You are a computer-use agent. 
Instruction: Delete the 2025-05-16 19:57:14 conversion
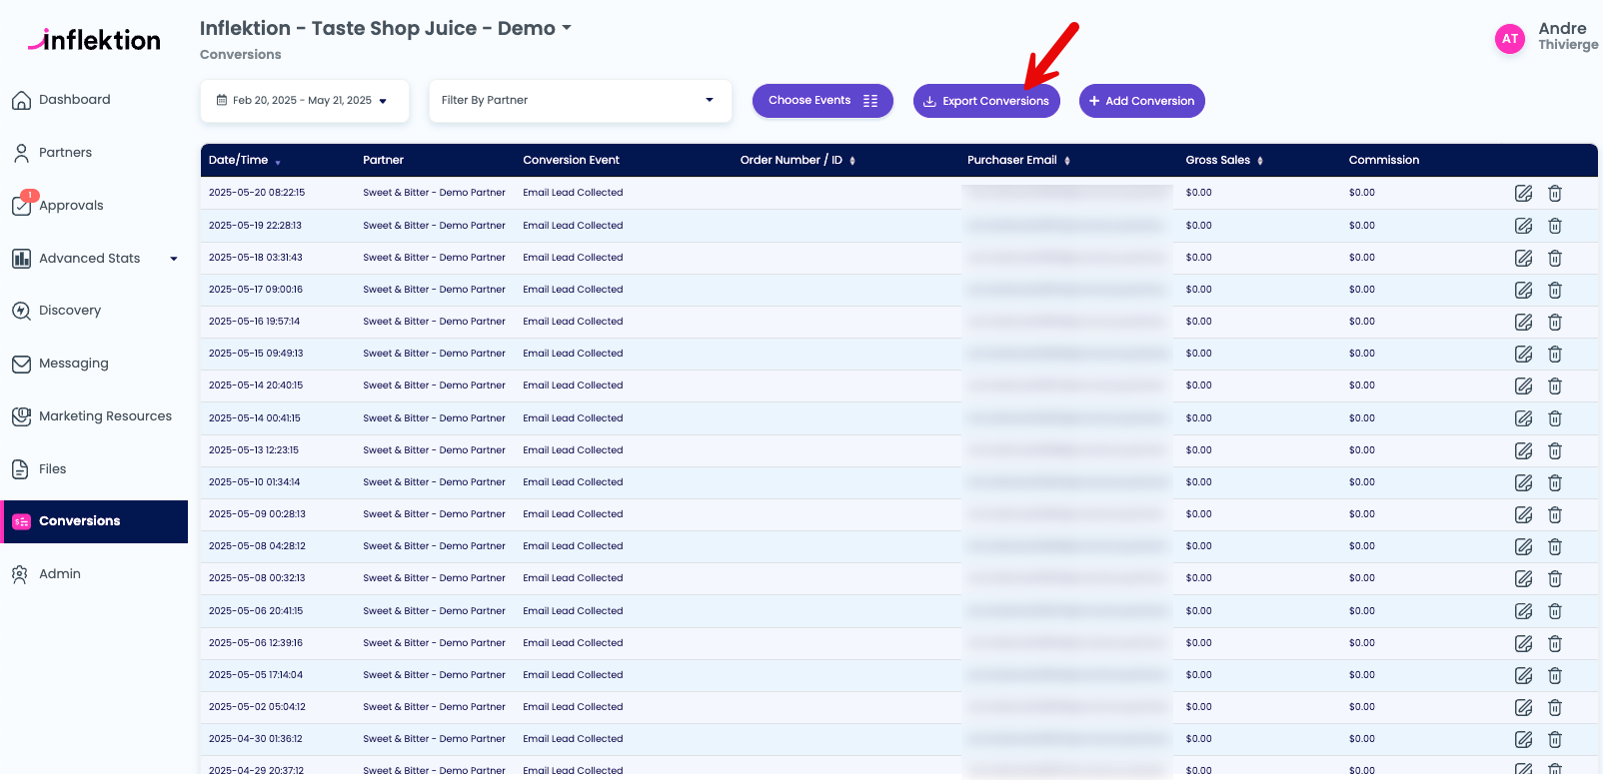(x=1555, y=322)
